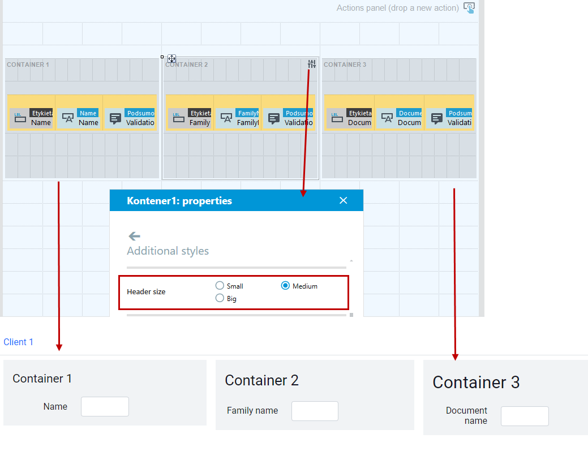Click the move handle icon on Container 2
Image resolution: width=588 pixels, height=451 pixels.
[171, 58]
